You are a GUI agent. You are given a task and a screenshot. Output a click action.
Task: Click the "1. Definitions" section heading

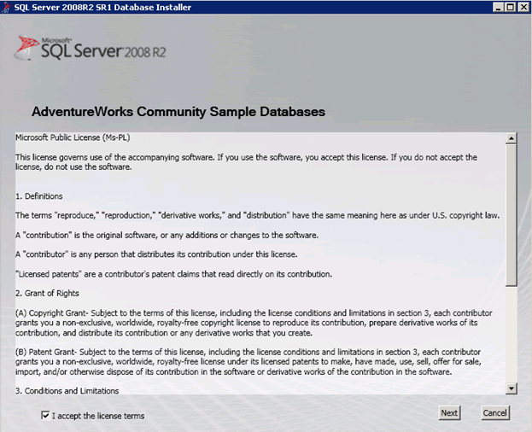click(39, 196)
